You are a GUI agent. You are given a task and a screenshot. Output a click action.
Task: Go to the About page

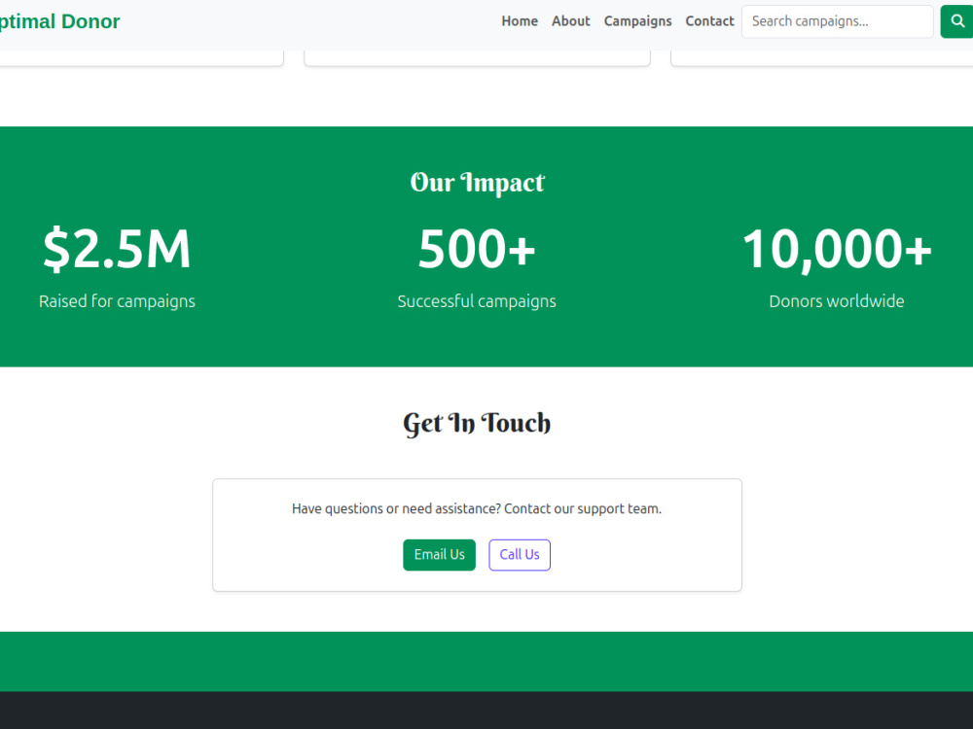point(570,21)
